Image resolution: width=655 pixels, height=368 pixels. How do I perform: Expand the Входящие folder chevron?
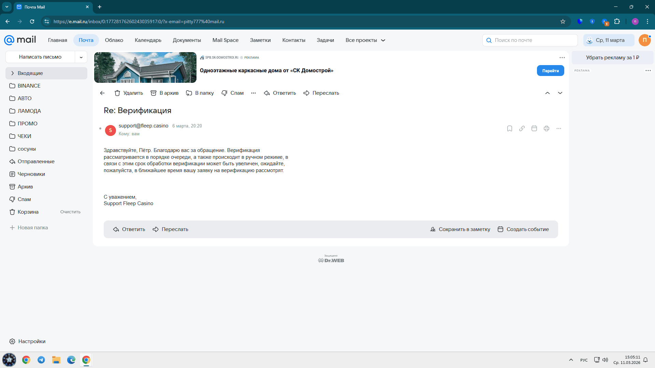tap(12, 73)
